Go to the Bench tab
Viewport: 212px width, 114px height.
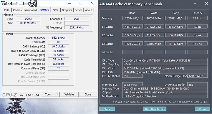[78, 10]
